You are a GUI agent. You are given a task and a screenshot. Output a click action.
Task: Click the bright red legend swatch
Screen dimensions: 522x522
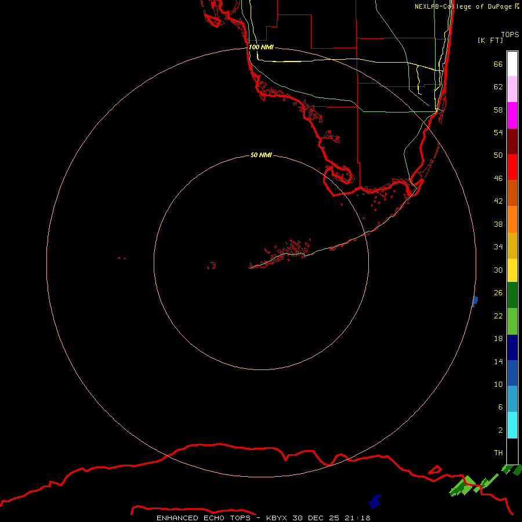click(x=512, y=167)
